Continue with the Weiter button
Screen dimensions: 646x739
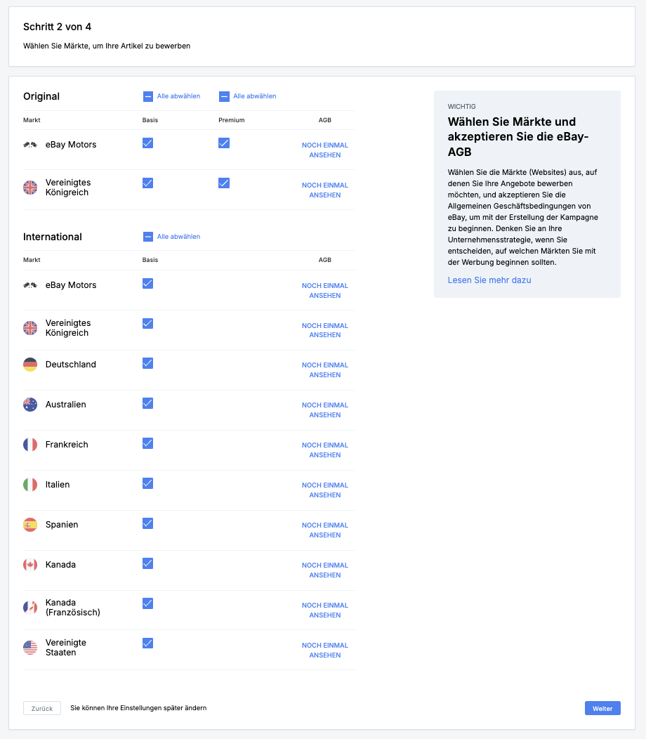point(602,708)
